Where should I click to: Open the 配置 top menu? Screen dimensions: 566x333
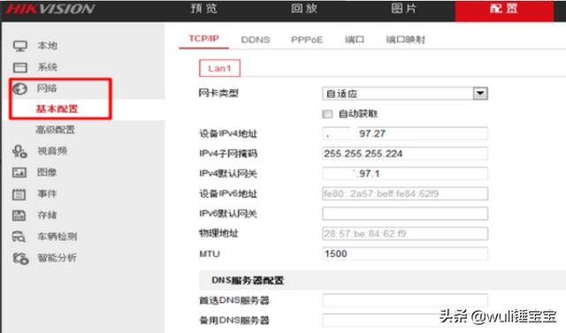(x=504, y=11)
